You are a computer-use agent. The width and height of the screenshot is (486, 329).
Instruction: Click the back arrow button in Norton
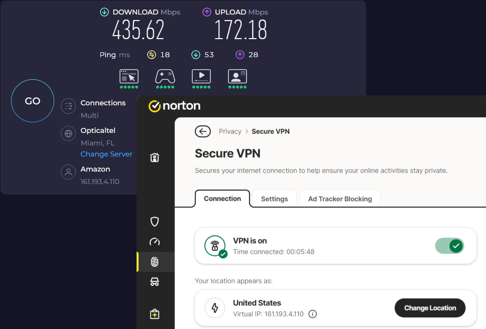(203, 131)
